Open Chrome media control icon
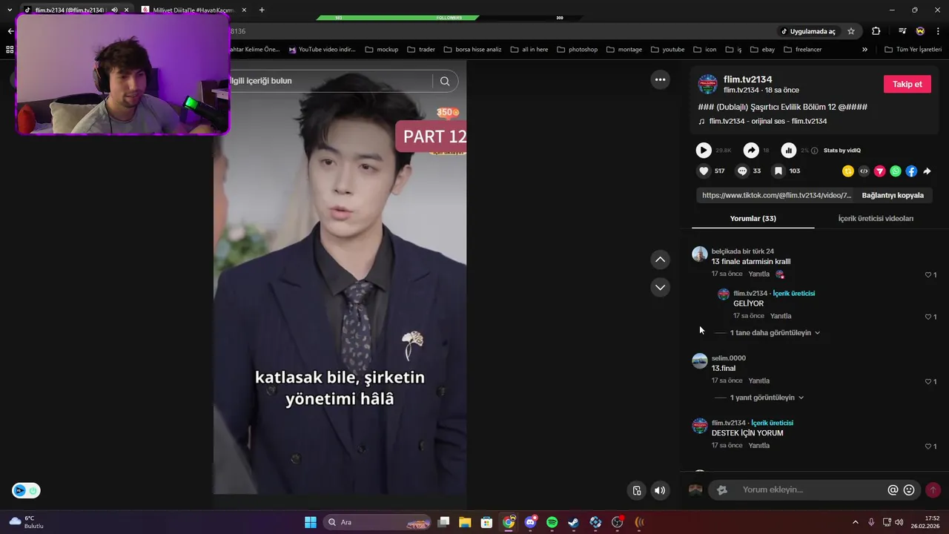 [902, 31]
